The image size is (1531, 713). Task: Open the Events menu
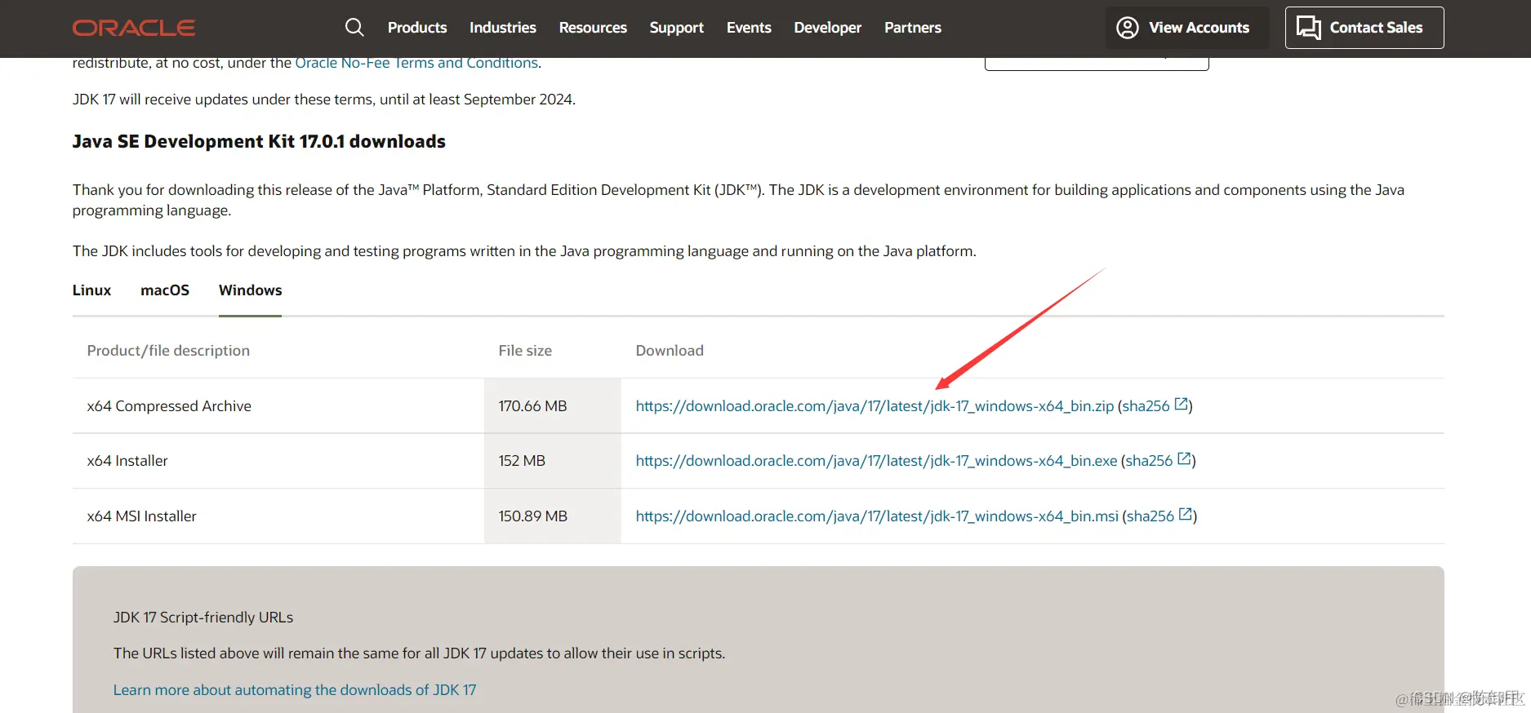coord(749,28)
